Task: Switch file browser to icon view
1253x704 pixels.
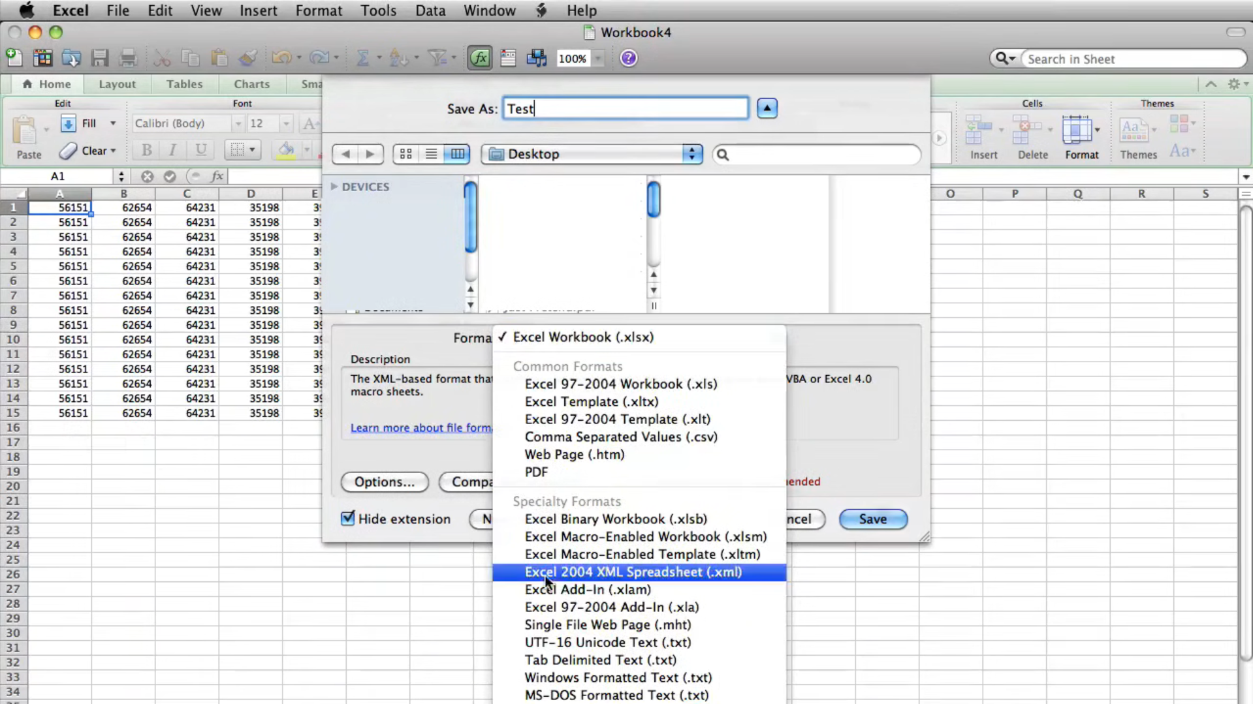Action: pyautogui.click(x=405, y=154)
